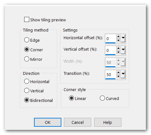Image resolution: width=151 pixels, height=135 pixels.
Task: Click the Cancel button
Action: (x=78, y=122)
